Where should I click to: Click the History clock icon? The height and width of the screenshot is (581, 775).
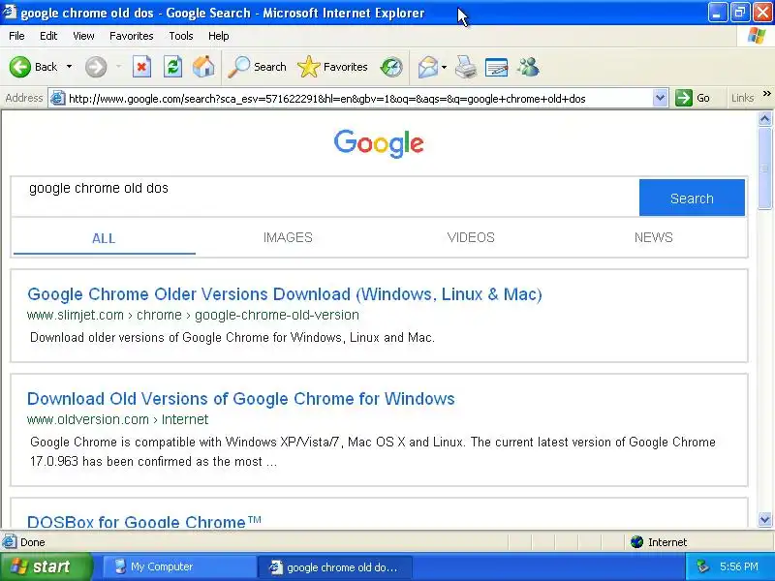pos(391,67)
